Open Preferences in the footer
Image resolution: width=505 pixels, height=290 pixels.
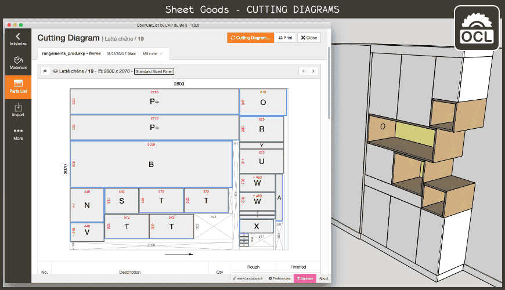(280, 278)
